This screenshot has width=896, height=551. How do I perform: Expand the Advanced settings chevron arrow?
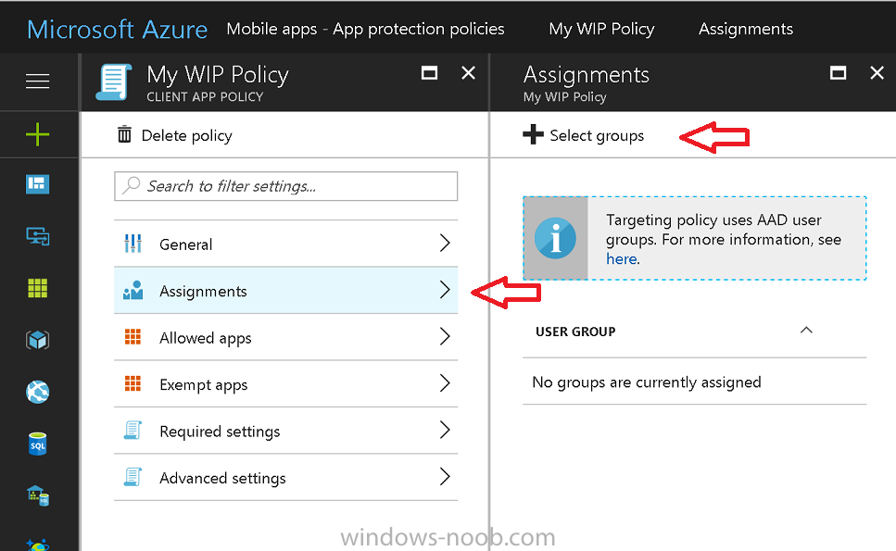click(x=445, y=477)
